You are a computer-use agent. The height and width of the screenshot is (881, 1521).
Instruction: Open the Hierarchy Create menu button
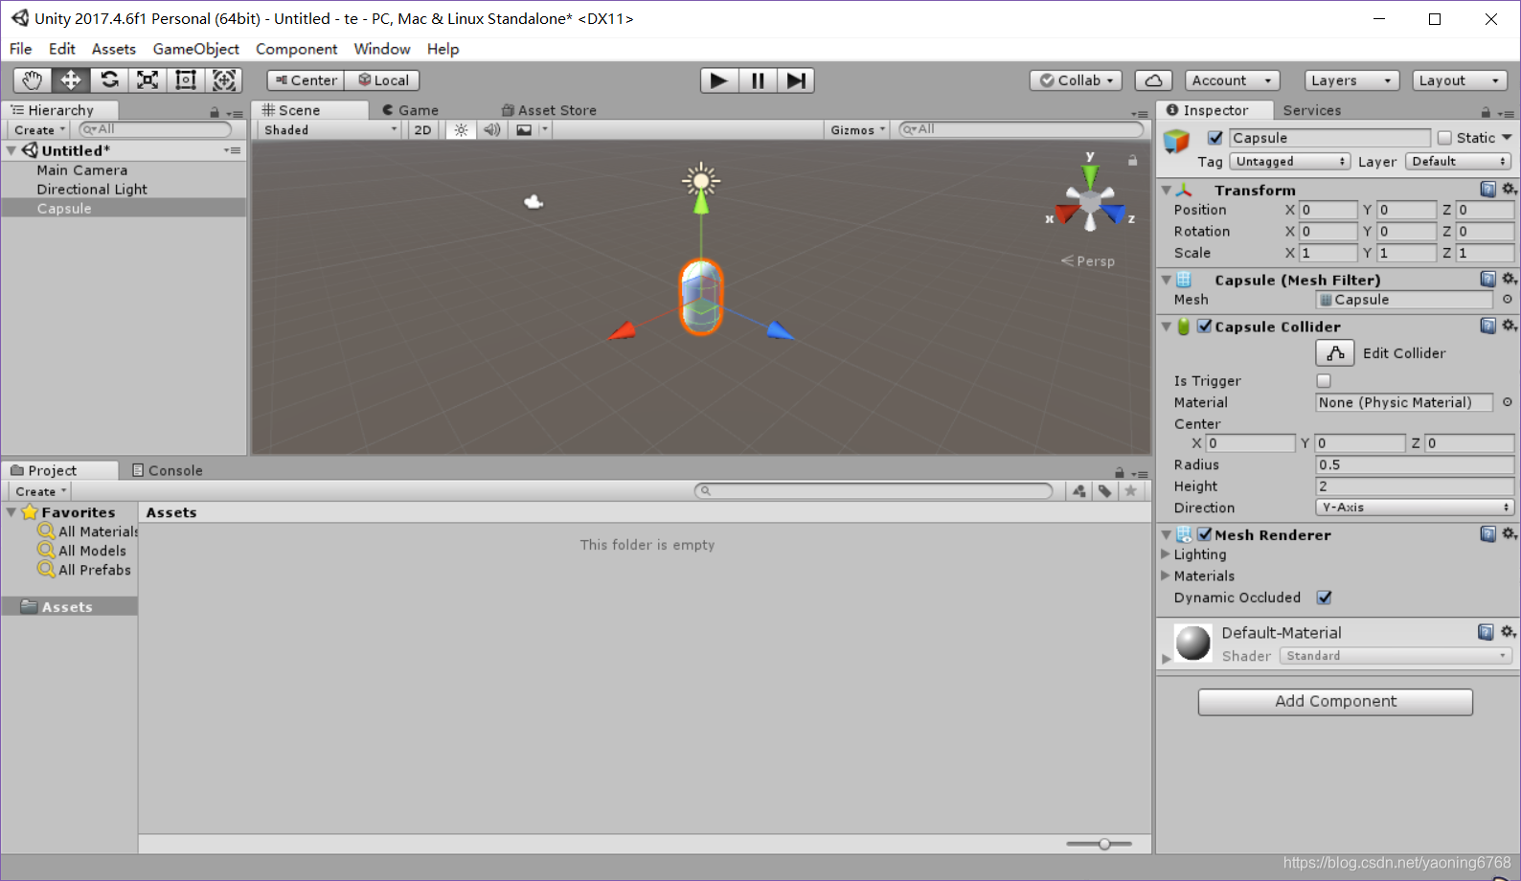(x=39, y=130)
